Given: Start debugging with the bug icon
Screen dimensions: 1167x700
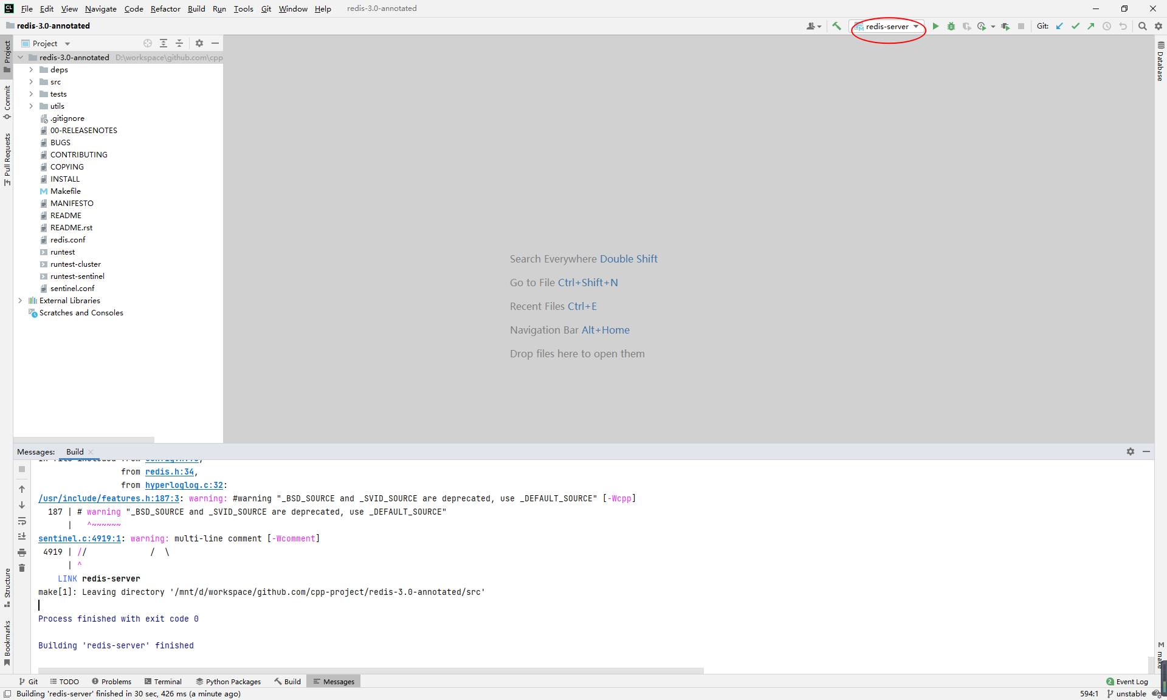Looking at the screenshot, I should [951, 26].
